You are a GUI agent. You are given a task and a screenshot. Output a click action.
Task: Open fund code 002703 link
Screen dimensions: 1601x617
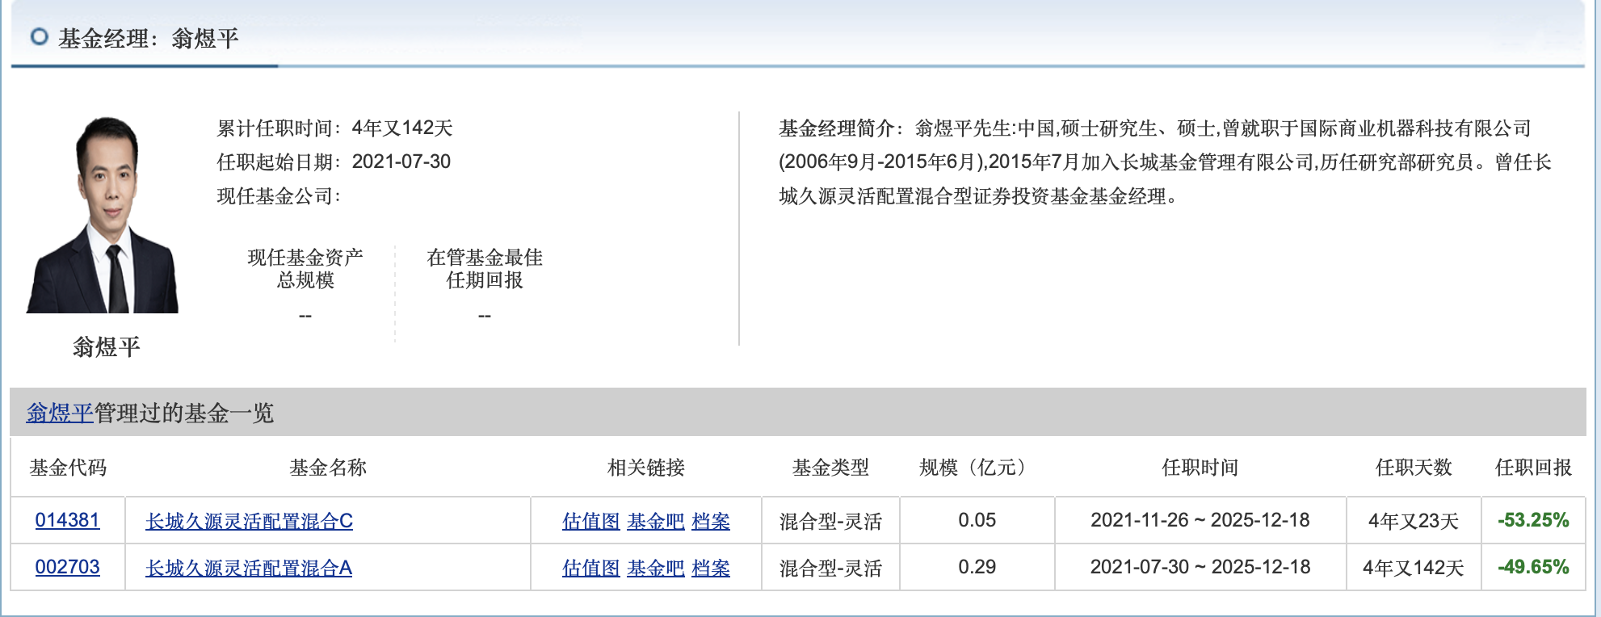tap(67, 568)
